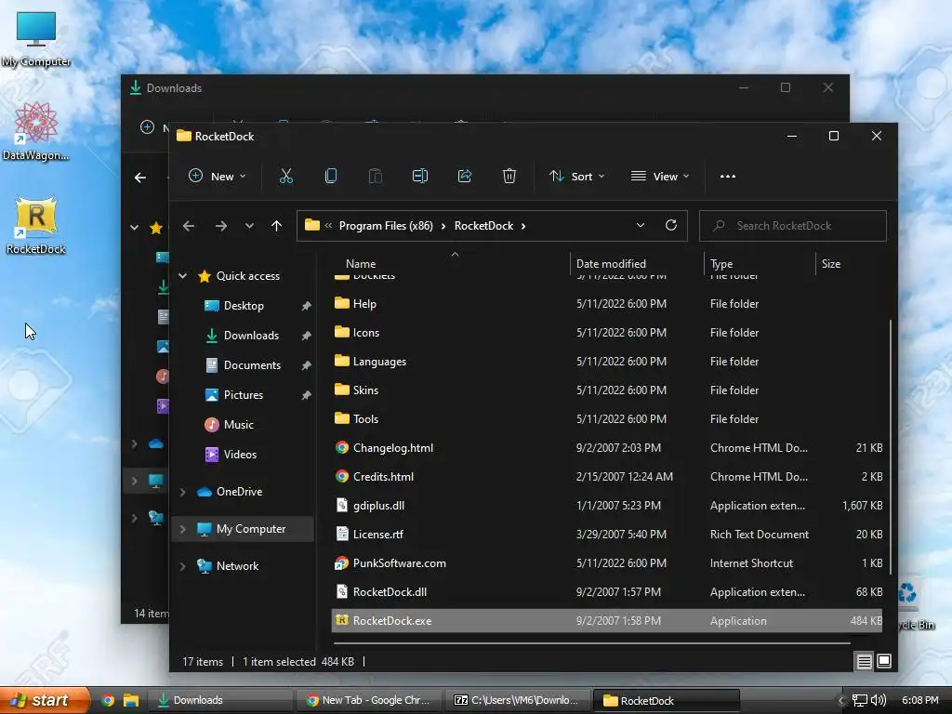This screenshot has width=952, height=714.
Task: Click the Rename icon in toolbar
Action: tap(420, 176)
